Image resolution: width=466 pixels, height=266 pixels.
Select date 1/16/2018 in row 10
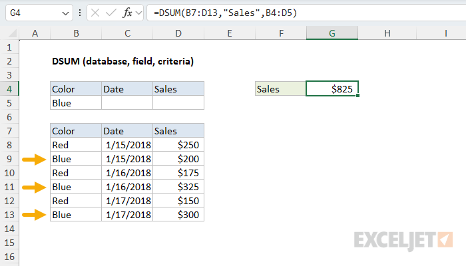coord(127,172)
